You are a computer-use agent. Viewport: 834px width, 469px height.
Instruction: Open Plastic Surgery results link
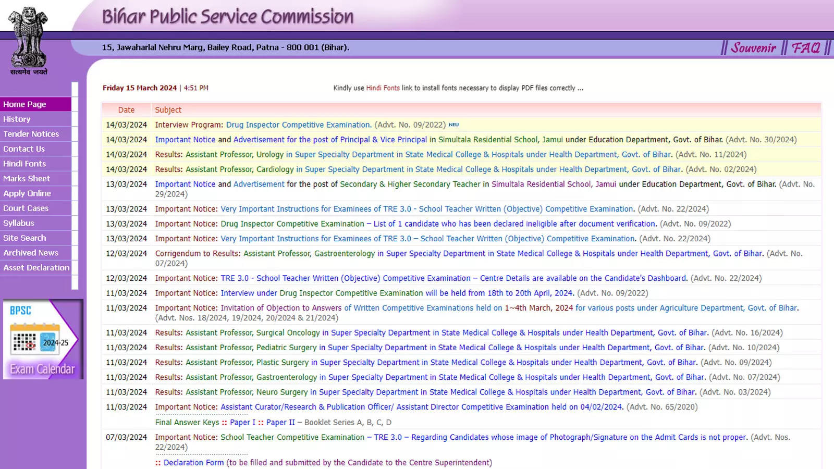[x=441, y=363]
